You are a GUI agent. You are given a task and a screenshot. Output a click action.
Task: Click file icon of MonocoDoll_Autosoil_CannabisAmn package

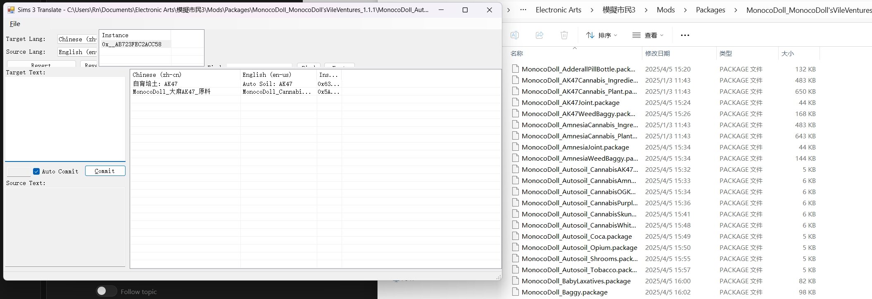[x=515, y=180]
